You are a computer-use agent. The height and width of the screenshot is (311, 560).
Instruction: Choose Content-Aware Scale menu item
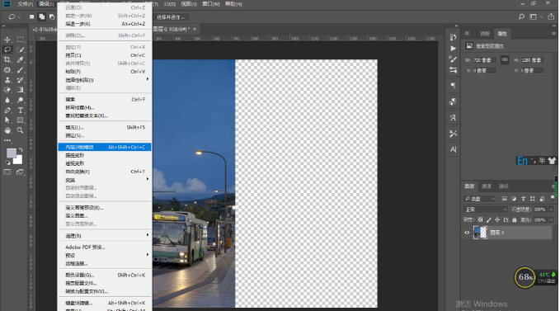click(105, 147)
